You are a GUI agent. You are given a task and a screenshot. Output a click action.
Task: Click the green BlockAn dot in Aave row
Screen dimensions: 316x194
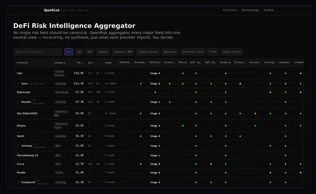[x=141, y=84]
